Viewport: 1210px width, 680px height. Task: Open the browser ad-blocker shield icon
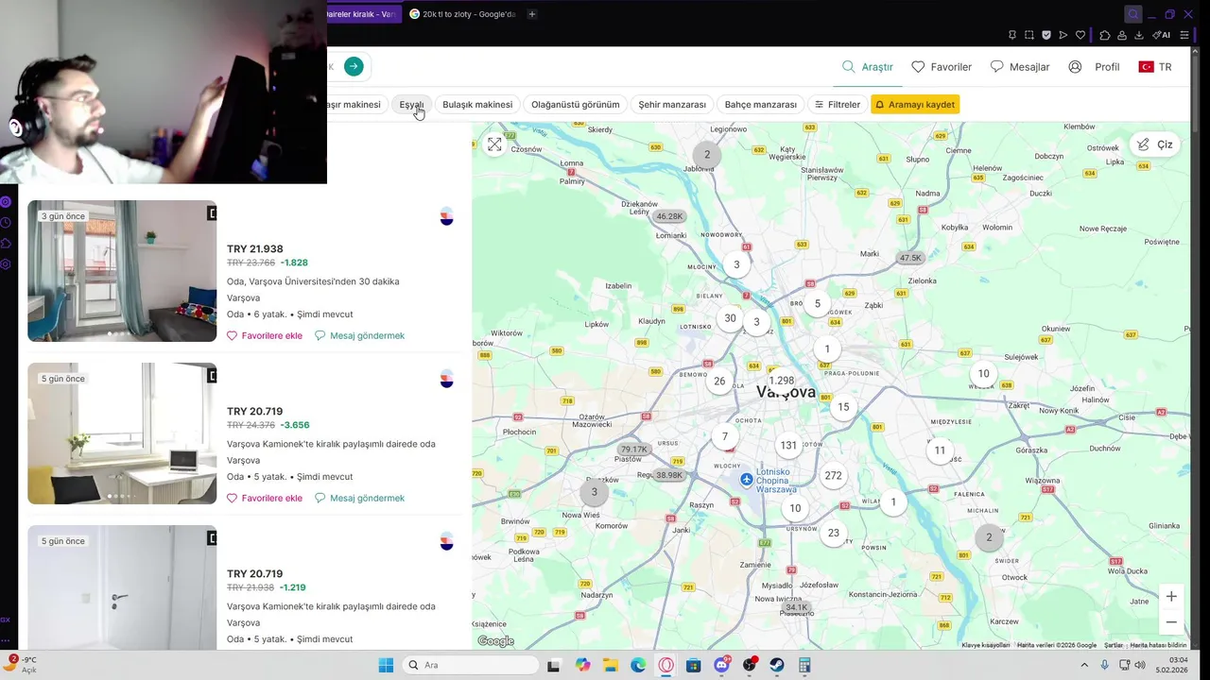coord(1046,35)
